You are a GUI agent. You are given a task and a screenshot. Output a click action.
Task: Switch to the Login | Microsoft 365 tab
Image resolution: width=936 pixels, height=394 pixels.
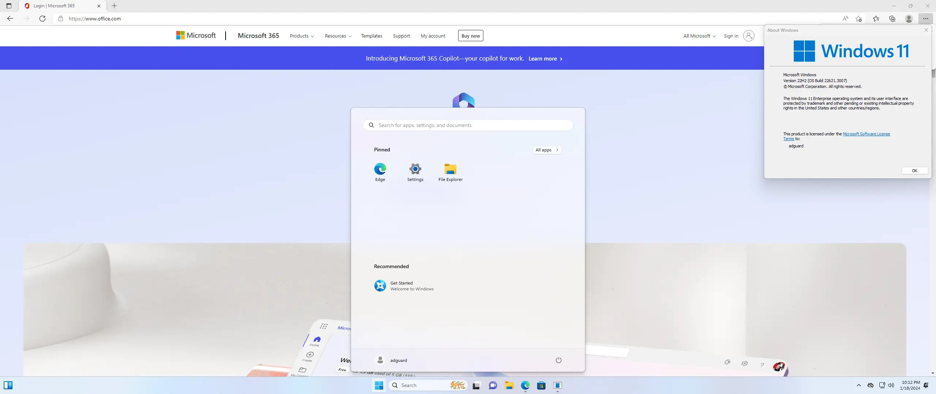click(58, 6)
